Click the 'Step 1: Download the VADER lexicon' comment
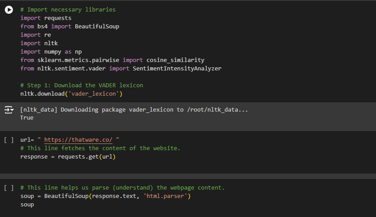The height and width of the screenshot is (217, 376). (x=82, y=85)
